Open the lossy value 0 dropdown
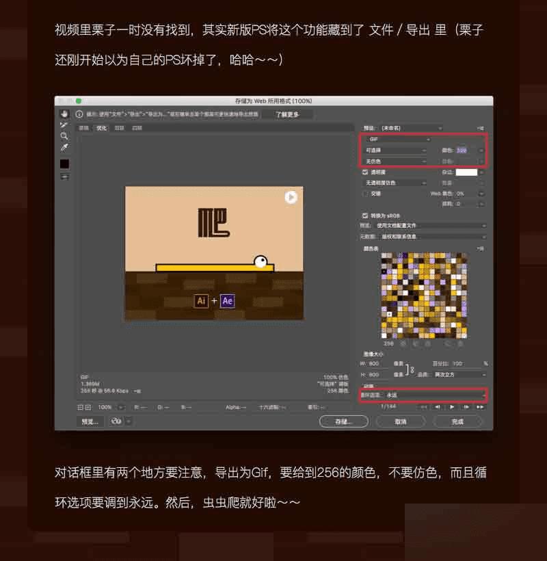547x561 pixels. click(x=481, y=204)
